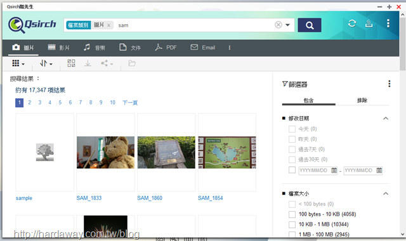Open the grid view mode dropdown
The height and width of the screenshot is (241, 406).
coord(18,63)
